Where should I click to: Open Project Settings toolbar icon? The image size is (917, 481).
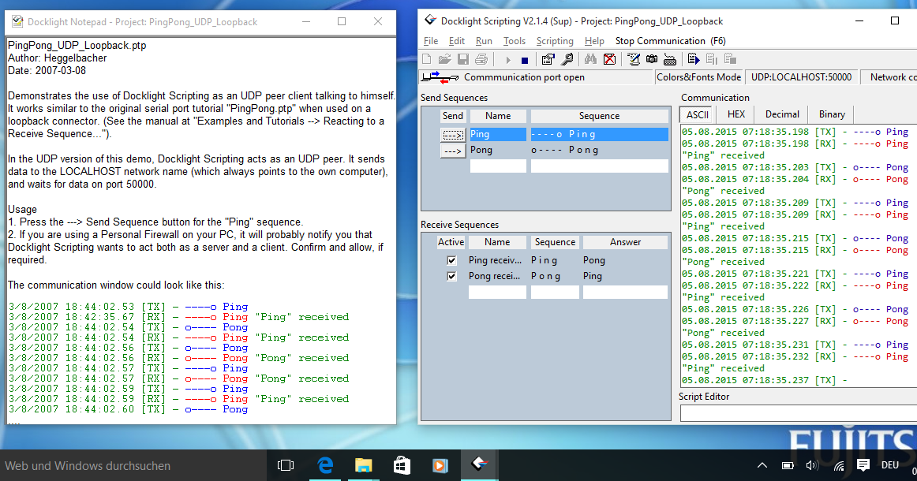tap(548, 59)
